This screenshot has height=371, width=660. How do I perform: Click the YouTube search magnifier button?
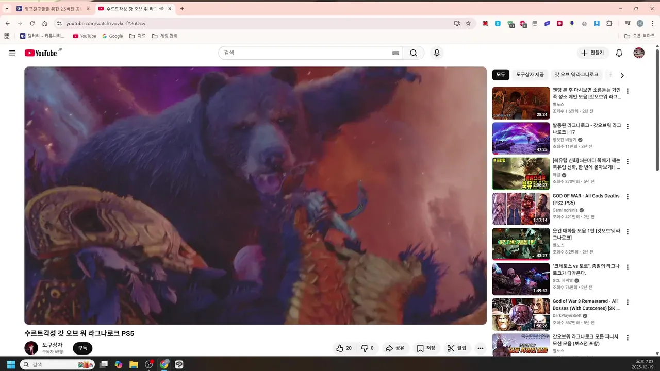point(414,53)
